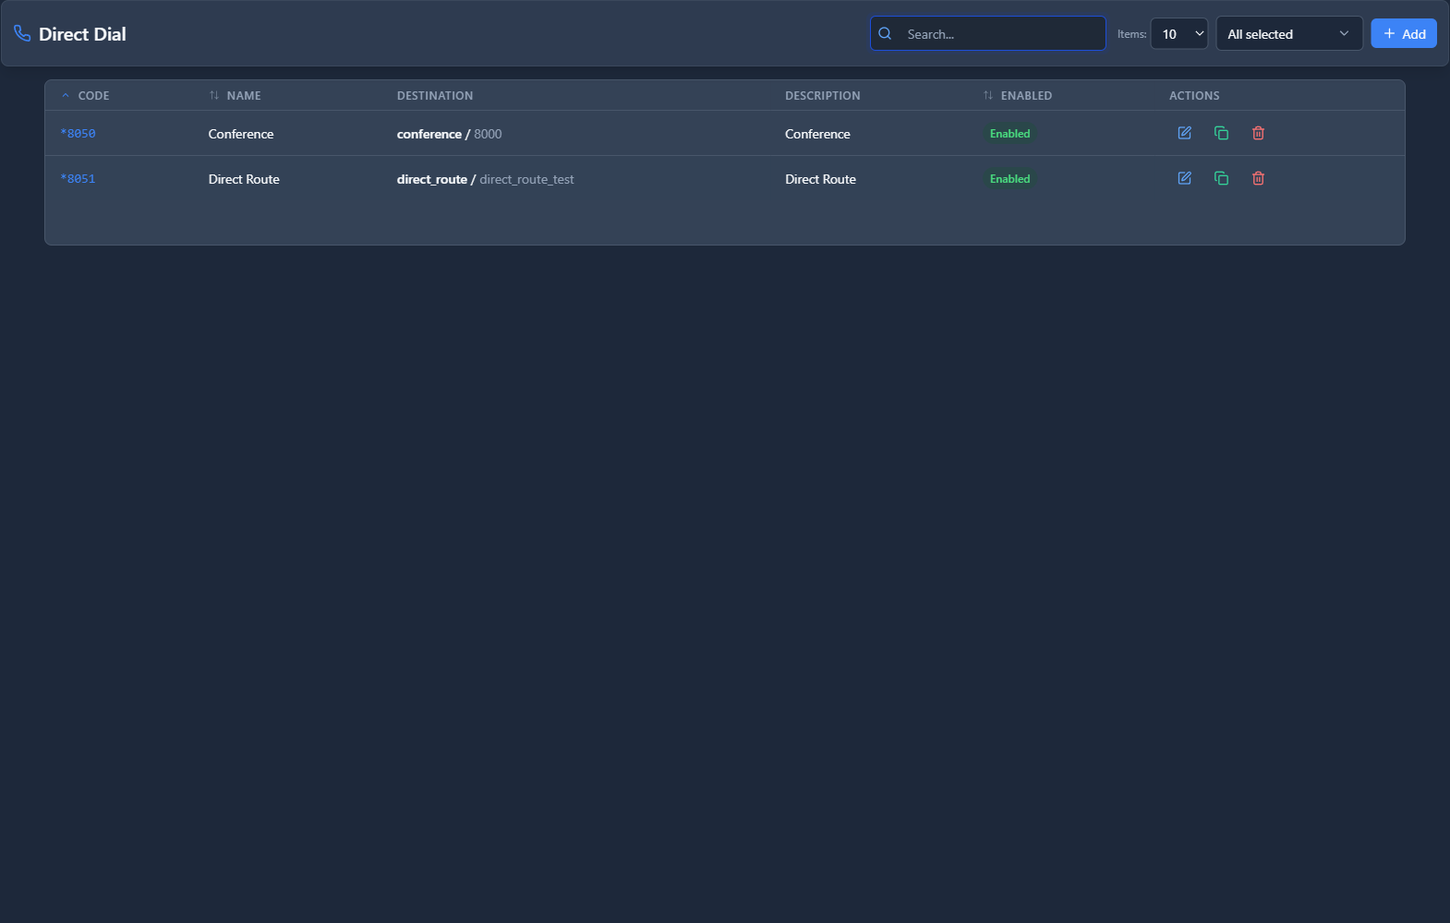Click the magnifier icon in search box
Screen dimensions: 1450x923
pos(885,34)
